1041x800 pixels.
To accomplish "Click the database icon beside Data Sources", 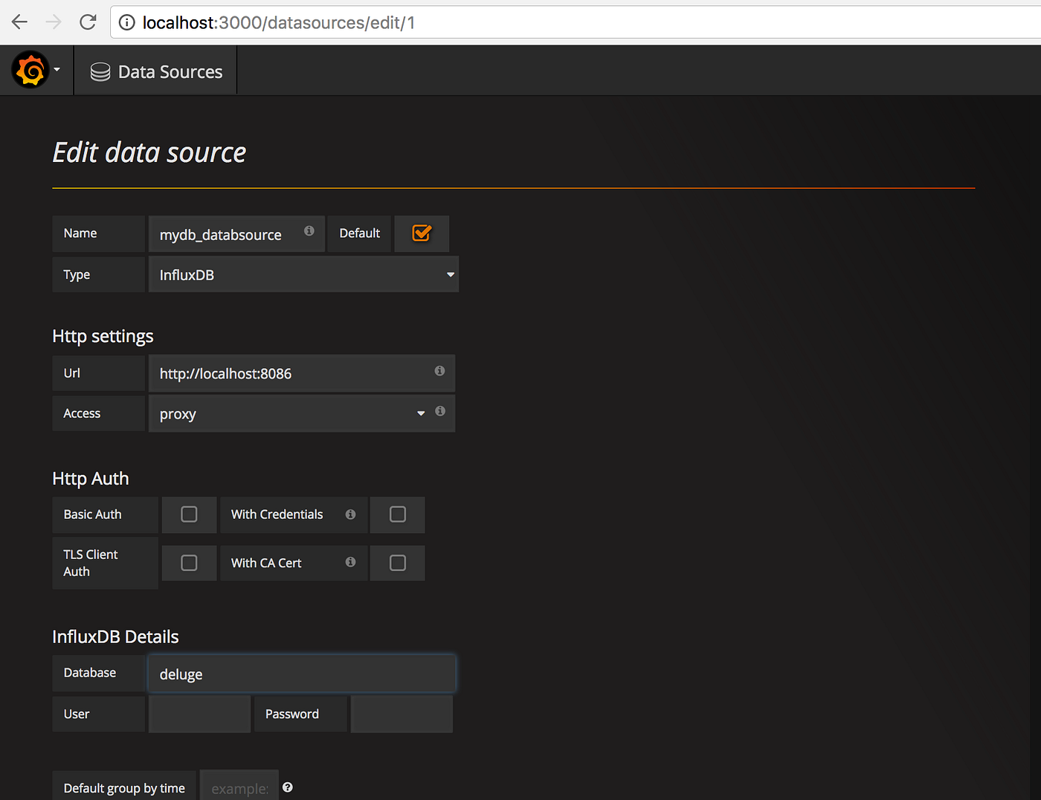I will (100, 71).
